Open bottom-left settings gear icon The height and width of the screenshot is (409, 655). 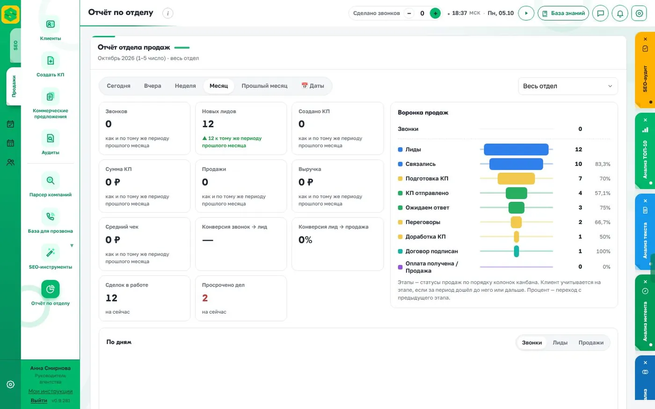point(10,384)
